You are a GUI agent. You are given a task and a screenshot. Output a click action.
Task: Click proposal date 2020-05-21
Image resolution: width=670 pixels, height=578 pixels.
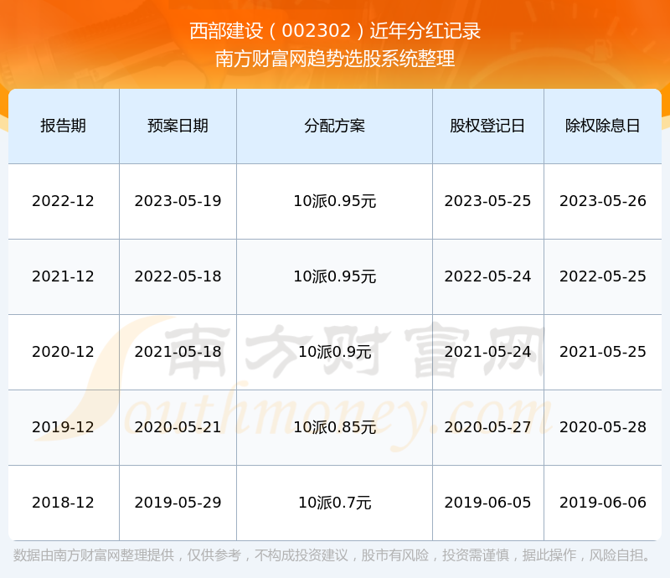pos(178,426)
